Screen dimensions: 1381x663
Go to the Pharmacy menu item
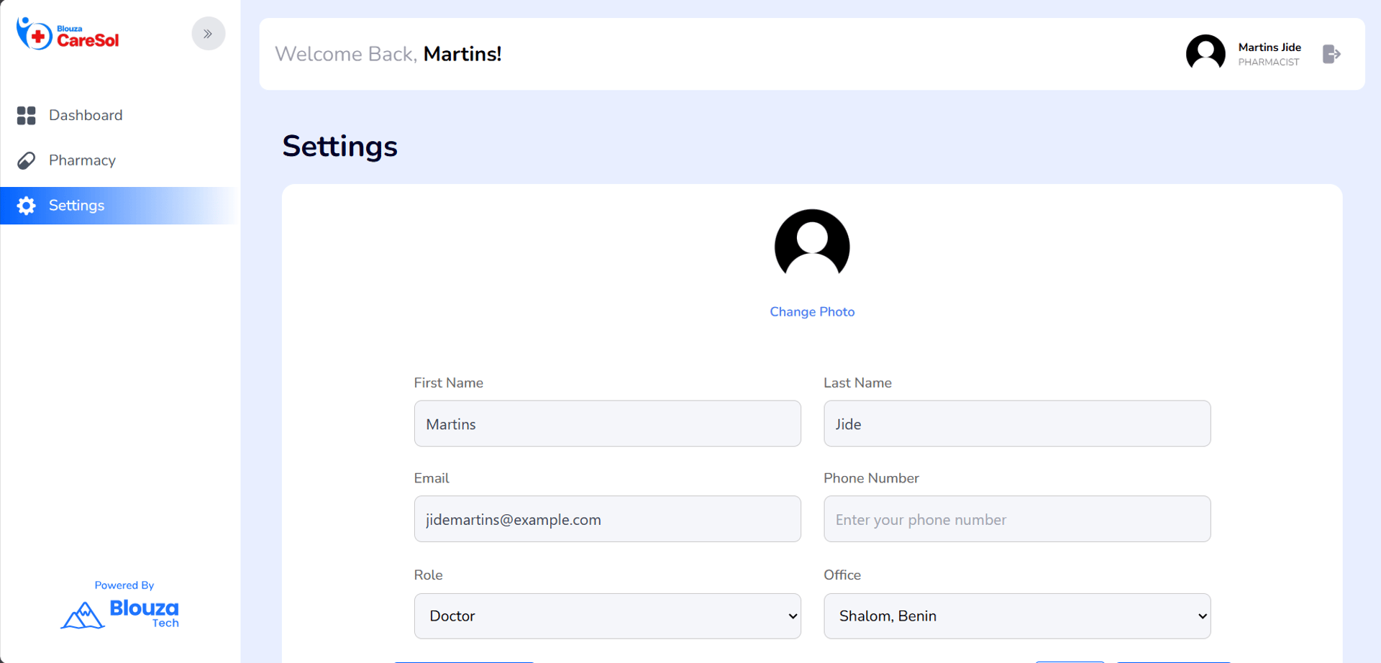82,160
